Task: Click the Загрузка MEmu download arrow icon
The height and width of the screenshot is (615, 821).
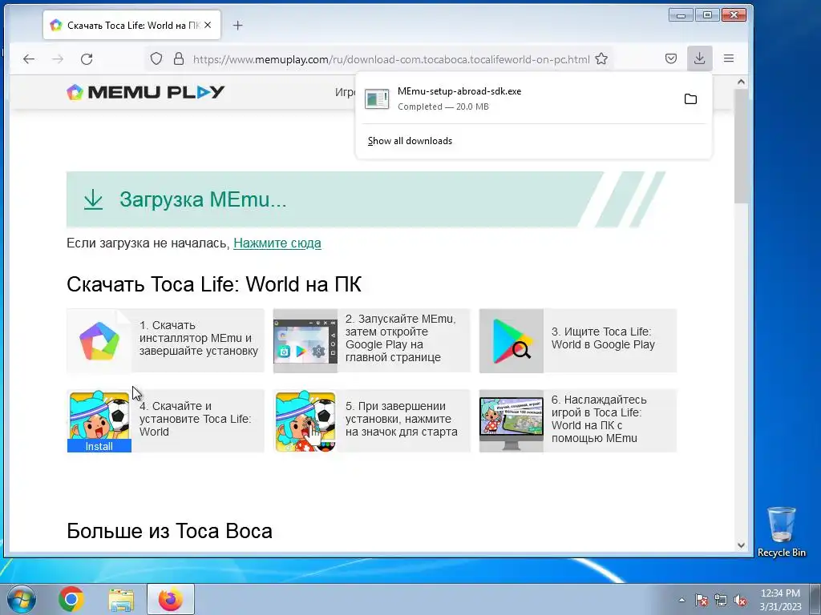Action: 93,199
